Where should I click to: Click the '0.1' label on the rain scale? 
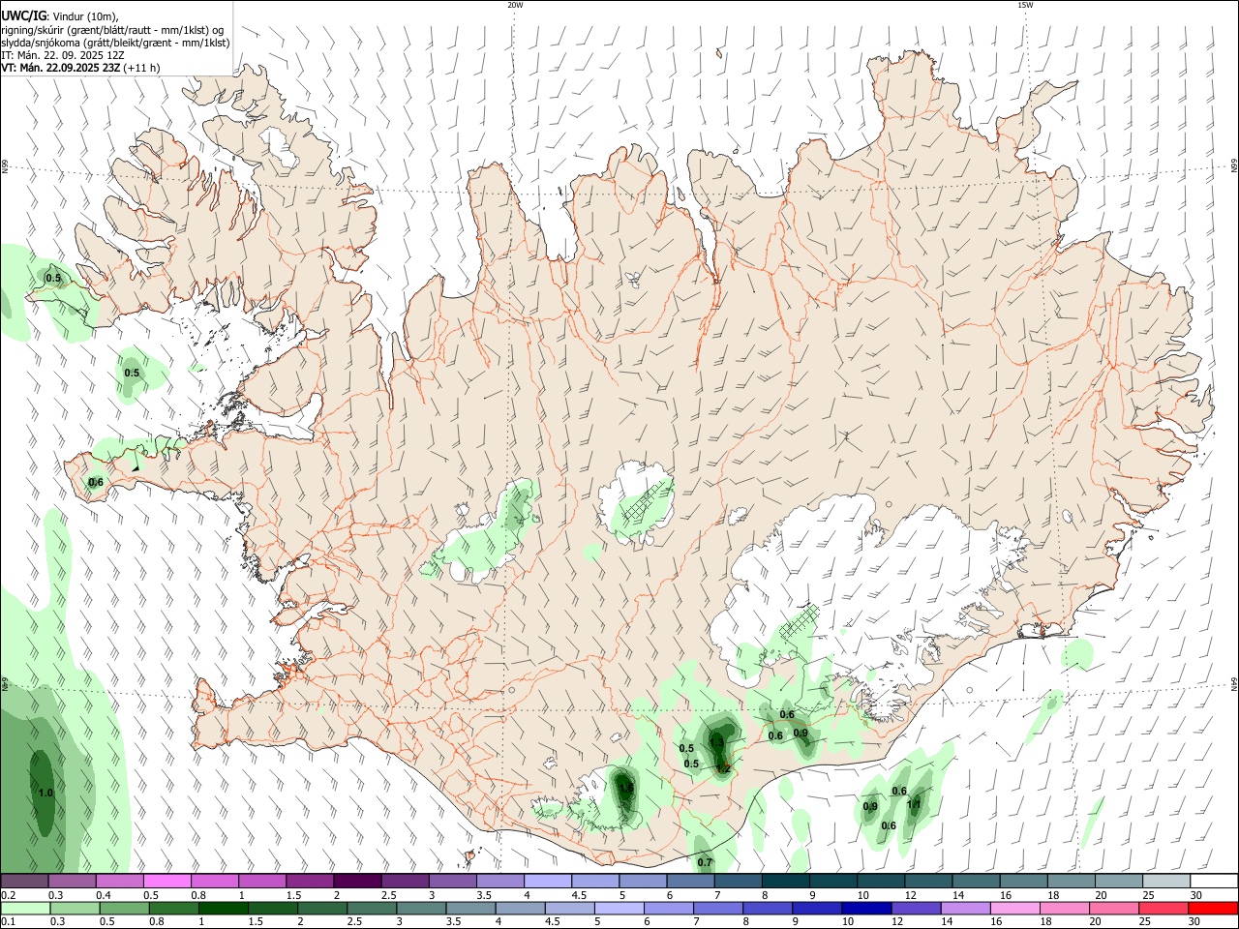(8, 921)
